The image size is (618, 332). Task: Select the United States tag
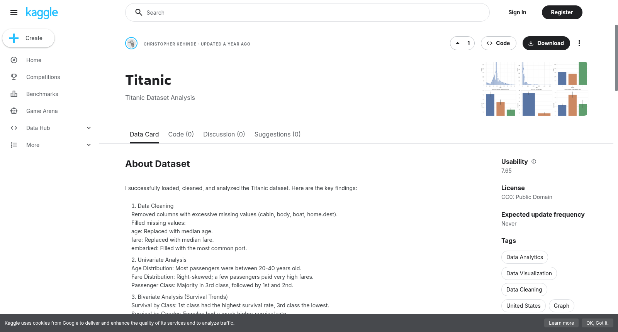(x=523, y=306)
